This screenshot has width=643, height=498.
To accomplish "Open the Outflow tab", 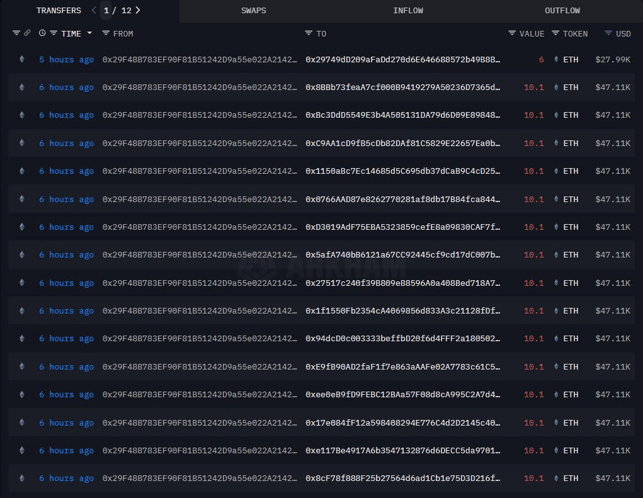I will pyautogui.click(x=562, y=11).
